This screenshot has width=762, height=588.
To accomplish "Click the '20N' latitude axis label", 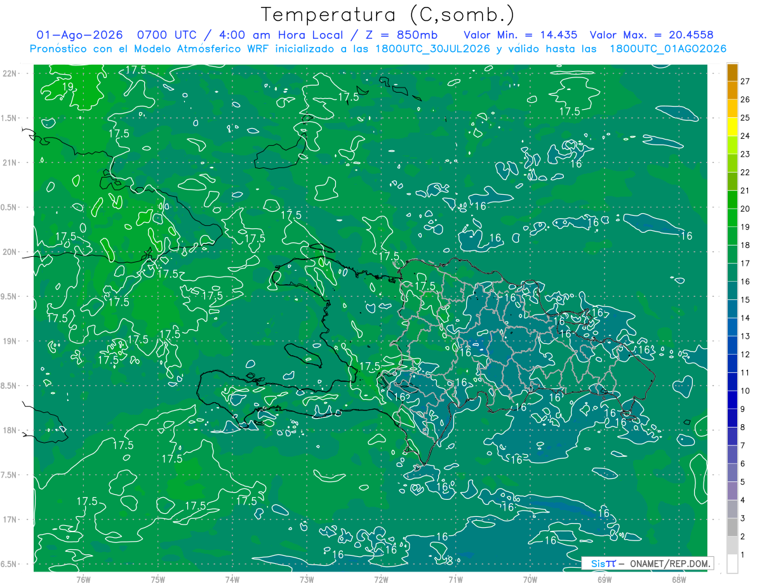I will pos(10,252).
